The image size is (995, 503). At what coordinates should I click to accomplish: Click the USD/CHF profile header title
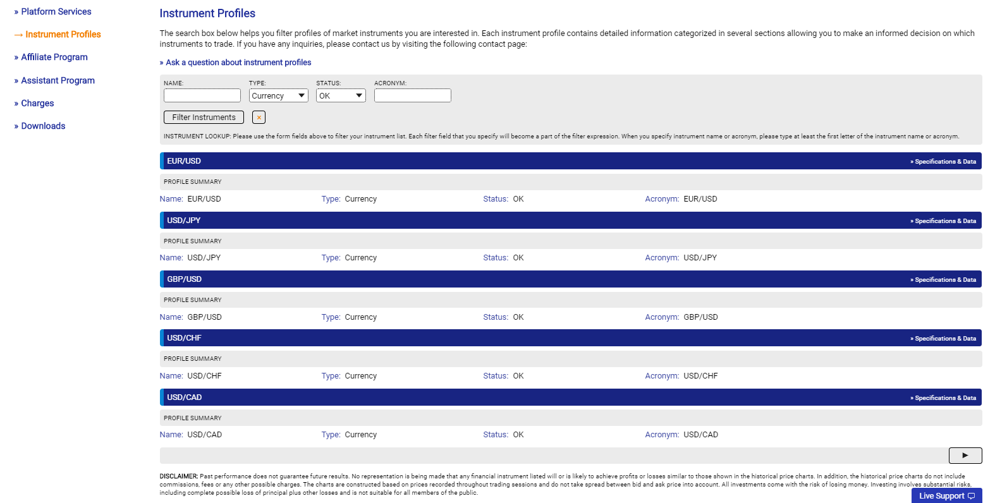click(185, 338)
